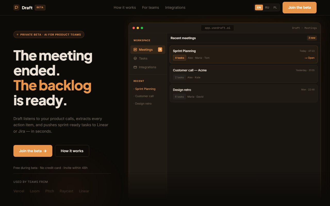This screenshot has width=330, height=206.
Task: Click the Loom logo text
Action: [x=35, y=191]
